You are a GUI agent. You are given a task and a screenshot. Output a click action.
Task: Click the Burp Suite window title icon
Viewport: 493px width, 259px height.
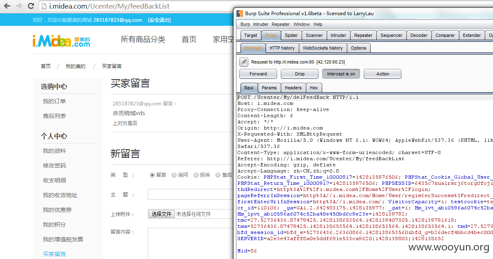(240, 13)
